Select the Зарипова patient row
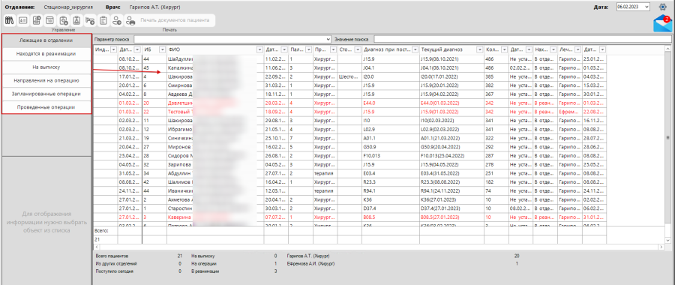The width and height of the screenshot is (675, 285). [349, 164]
